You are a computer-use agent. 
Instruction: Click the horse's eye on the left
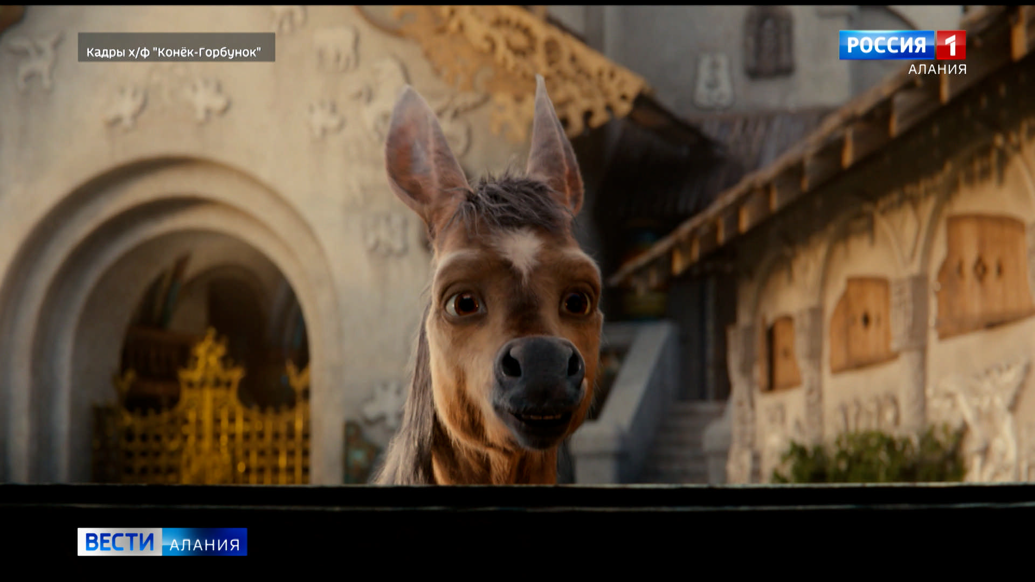coord(465,304)
